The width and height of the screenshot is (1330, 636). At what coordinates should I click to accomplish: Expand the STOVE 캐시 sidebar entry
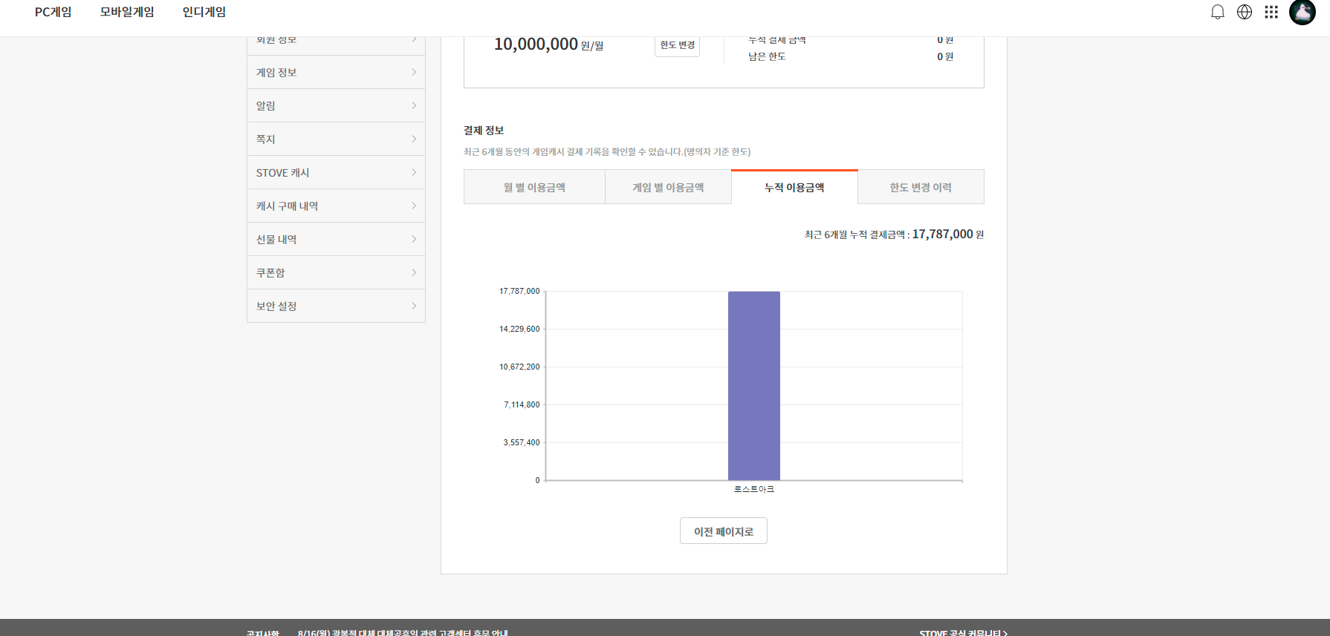click(x=336, y=172)
